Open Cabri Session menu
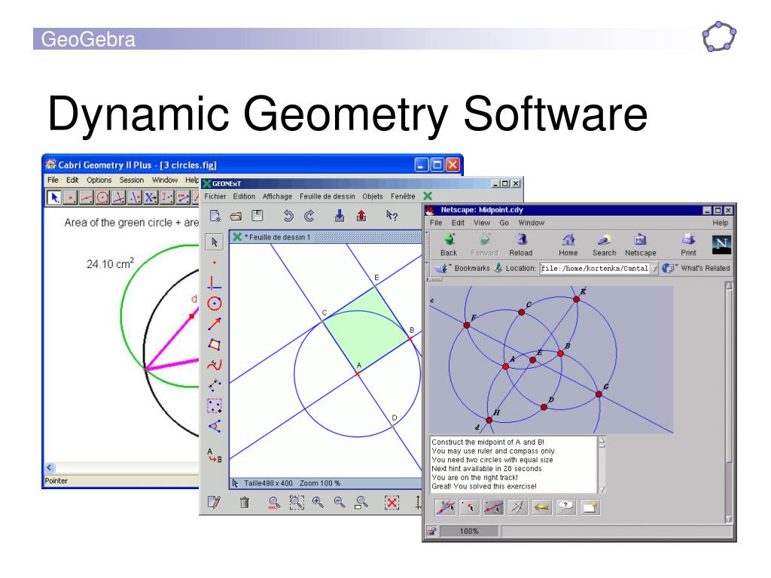This screenshot has height=578, width=771. point(131,181)
